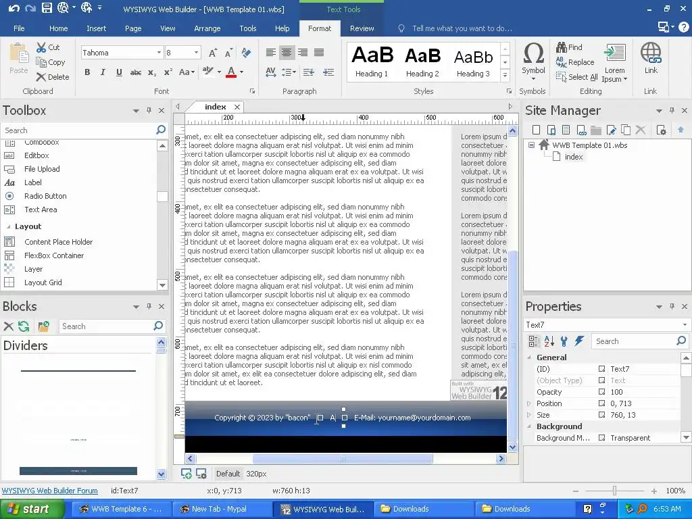Image resolution: width=692 pixels, height=519 pixels.
Task: Show events lightning icon in Properties
Action: point(579,341)
